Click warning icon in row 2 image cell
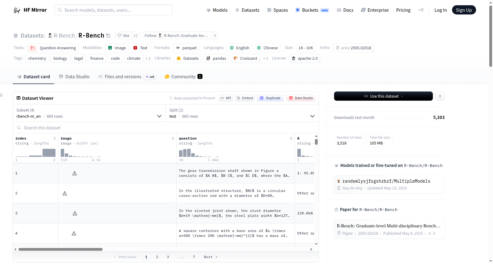This screenshot has width=493, height=264. click(65, 193)
